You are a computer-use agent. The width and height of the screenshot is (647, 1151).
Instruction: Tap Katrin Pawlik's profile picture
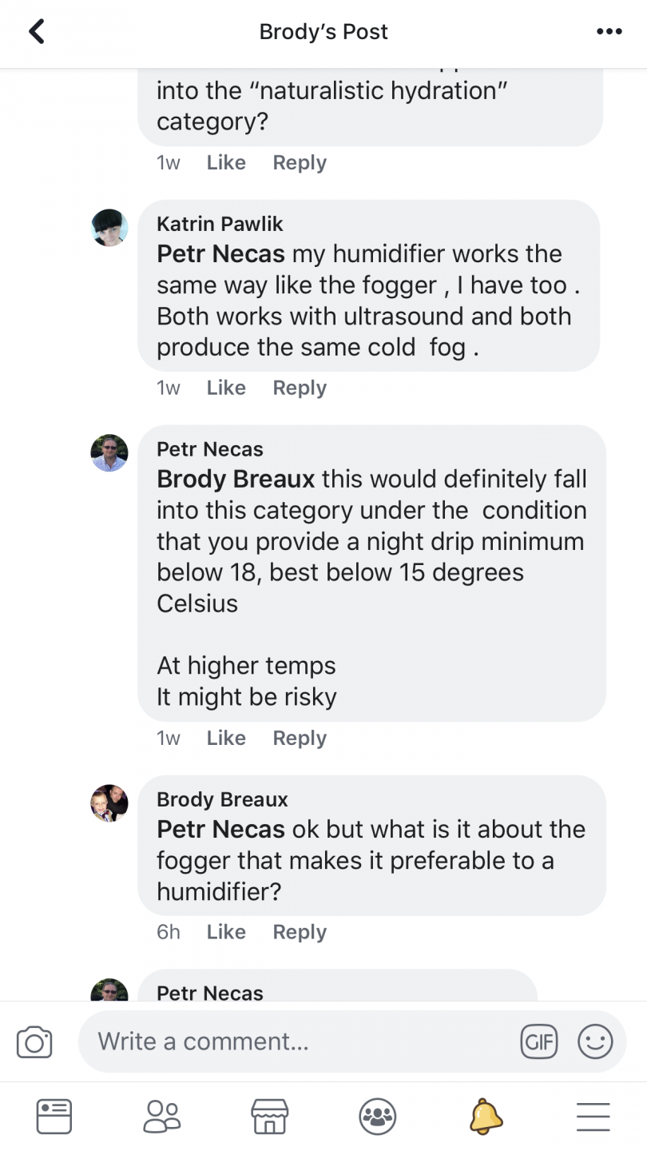109,228
